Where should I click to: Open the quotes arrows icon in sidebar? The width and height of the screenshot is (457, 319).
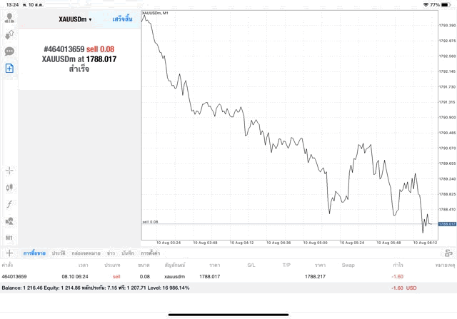coord(10,34)
